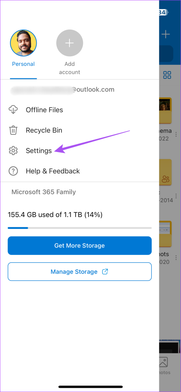Select the Personal account tab label
Screen dimensions: 181x392
[x=23, y=64]
